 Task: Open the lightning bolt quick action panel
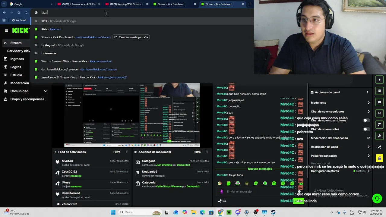(379, 80)
